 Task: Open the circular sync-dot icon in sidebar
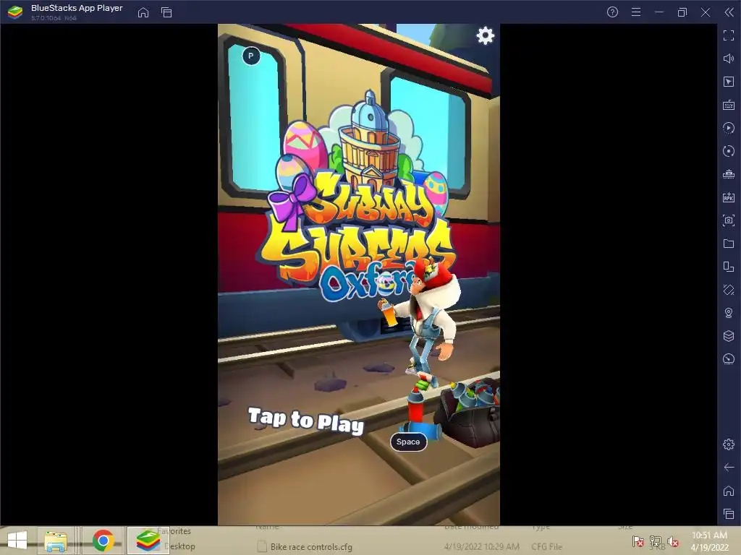click(729, 151)
